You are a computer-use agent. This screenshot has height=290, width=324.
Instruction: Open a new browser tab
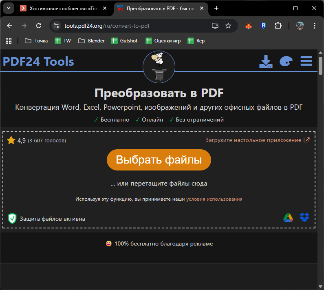[216, 8]
